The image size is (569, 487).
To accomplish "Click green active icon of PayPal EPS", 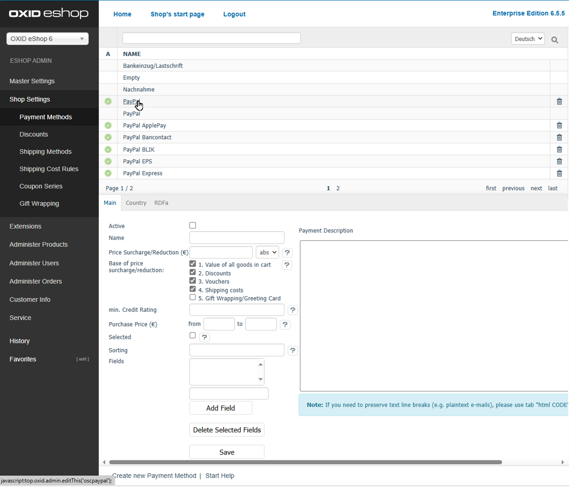I will click(x=108, y=161).
